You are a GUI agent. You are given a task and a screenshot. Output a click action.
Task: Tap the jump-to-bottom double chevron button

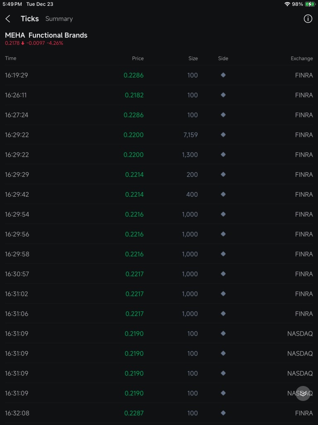click(303, 393)
